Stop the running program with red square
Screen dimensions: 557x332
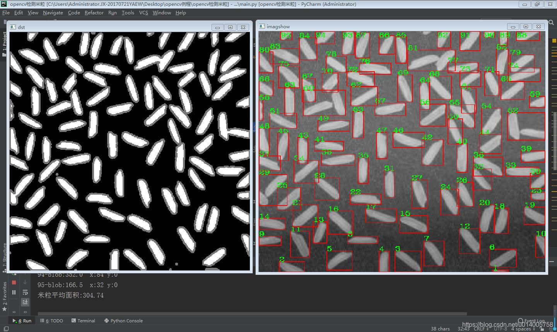coord(14,282)
